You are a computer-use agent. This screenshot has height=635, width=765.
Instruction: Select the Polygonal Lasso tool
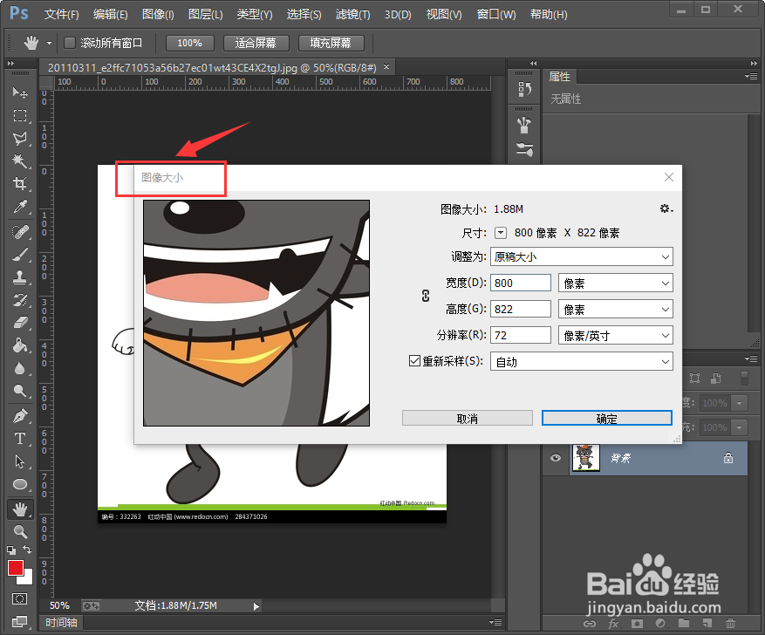20,139
